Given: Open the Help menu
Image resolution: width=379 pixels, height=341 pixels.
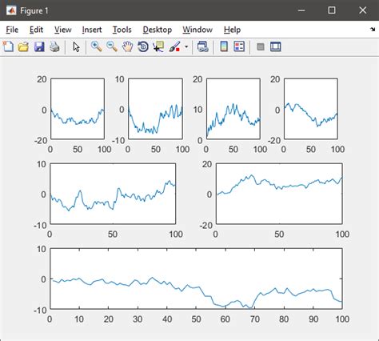Looking at the screenshot, I should (x=232, y=30).
